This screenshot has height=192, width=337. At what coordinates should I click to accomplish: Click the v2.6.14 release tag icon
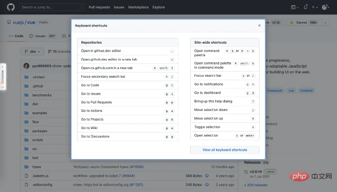247,171
